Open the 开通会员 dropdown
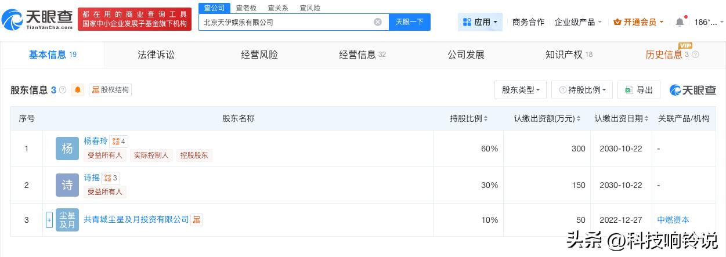The image size is (726, 257). tap(639, 22)
